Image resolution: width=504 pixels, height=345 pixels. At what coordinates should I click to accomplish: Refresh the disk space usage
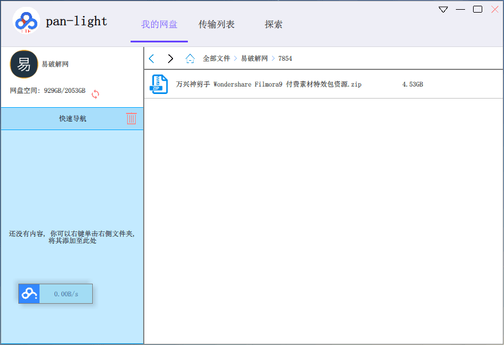tap(96, 94)
